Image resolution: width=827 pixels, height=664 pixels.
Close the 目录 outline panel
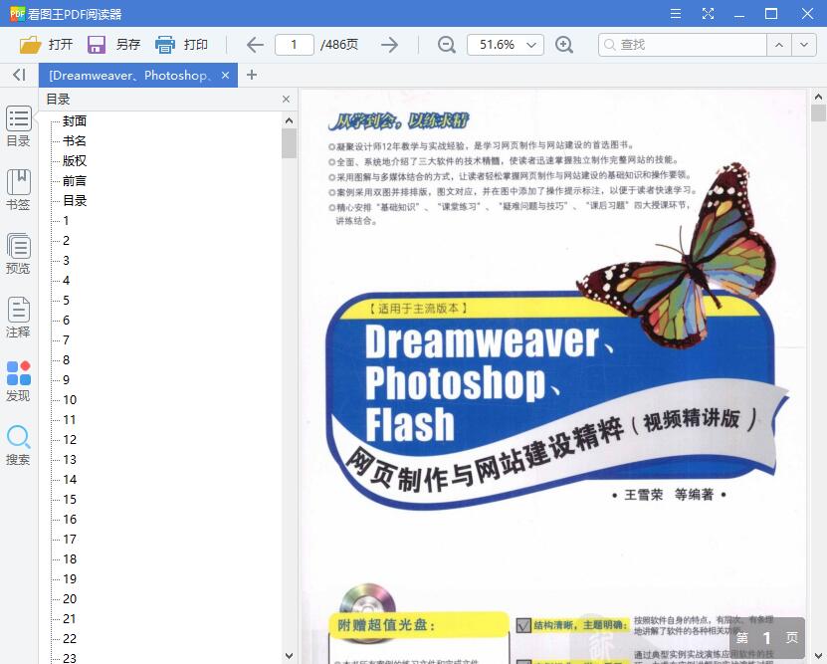286,100
